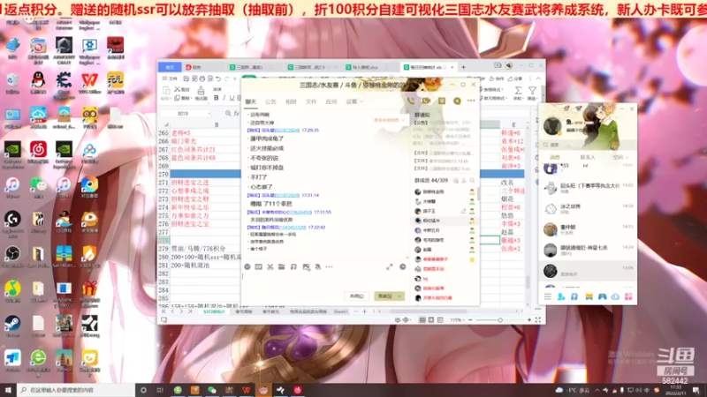This screenshot has width=707, height=397.
Task: Toggle bold in WPS spreadsheet toolbar
Action: (216, 98)
